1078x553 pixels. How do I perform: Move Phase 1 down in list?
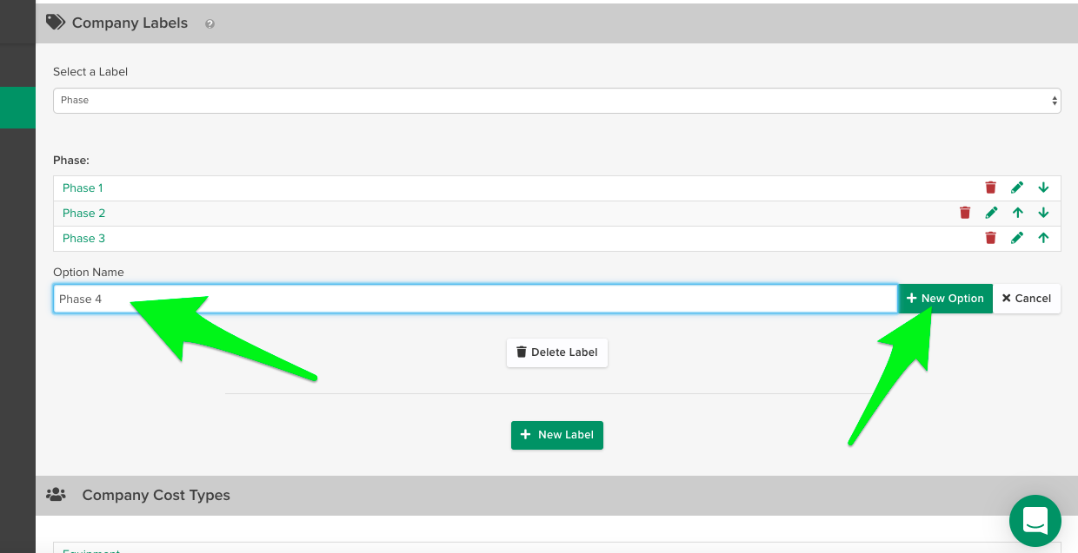1043,188
